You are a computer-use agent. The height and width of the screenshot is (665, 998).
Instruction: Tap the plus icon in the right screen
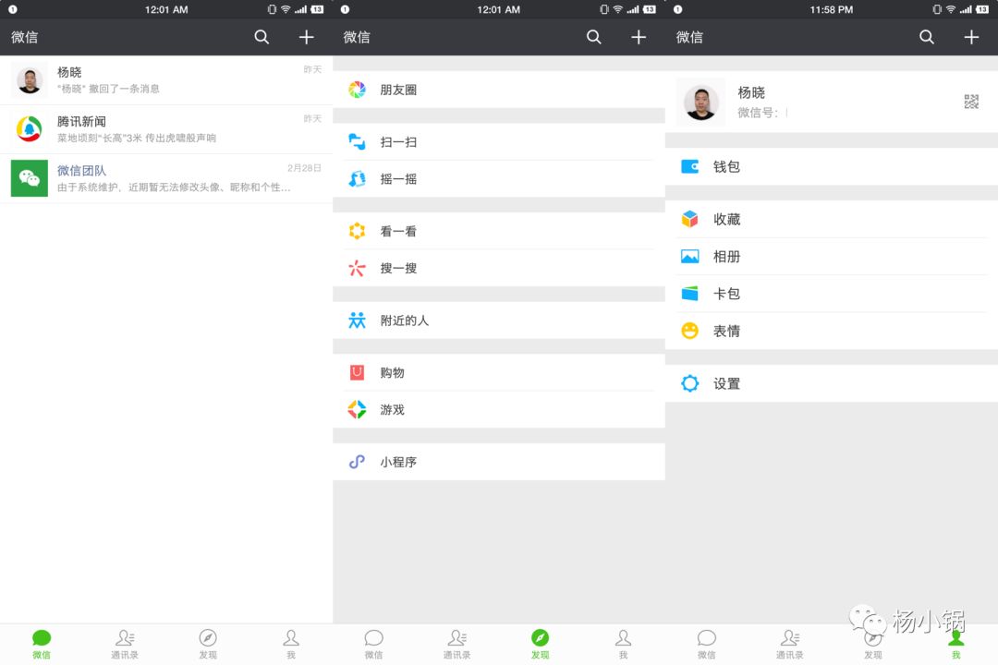click(x=971, y=37)
